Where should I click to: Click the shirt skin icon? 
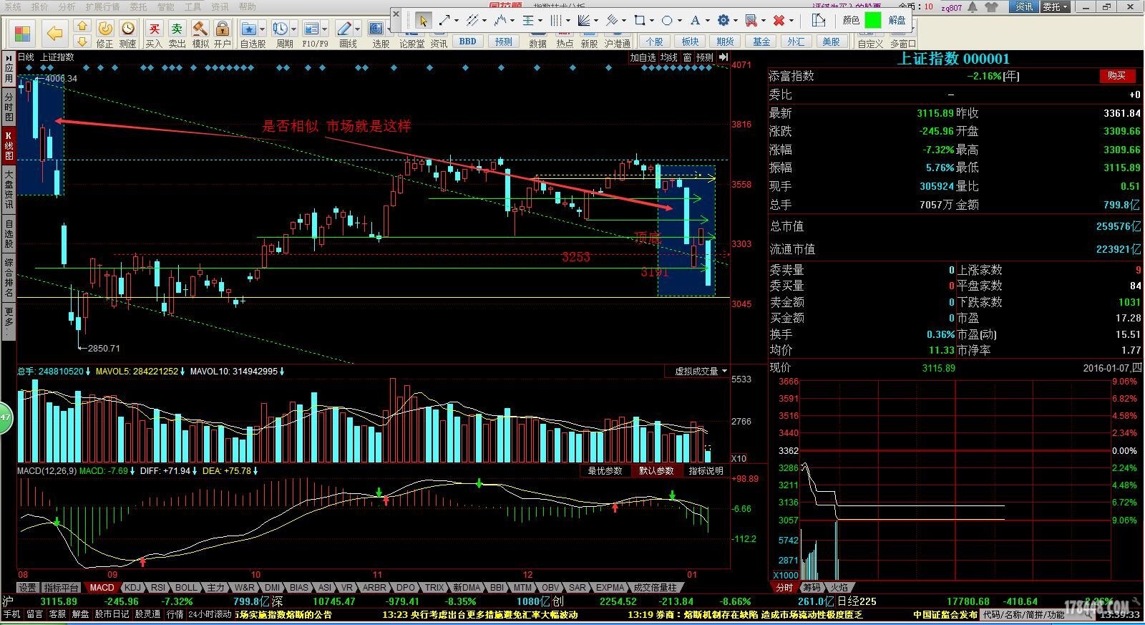coord(991,7)
